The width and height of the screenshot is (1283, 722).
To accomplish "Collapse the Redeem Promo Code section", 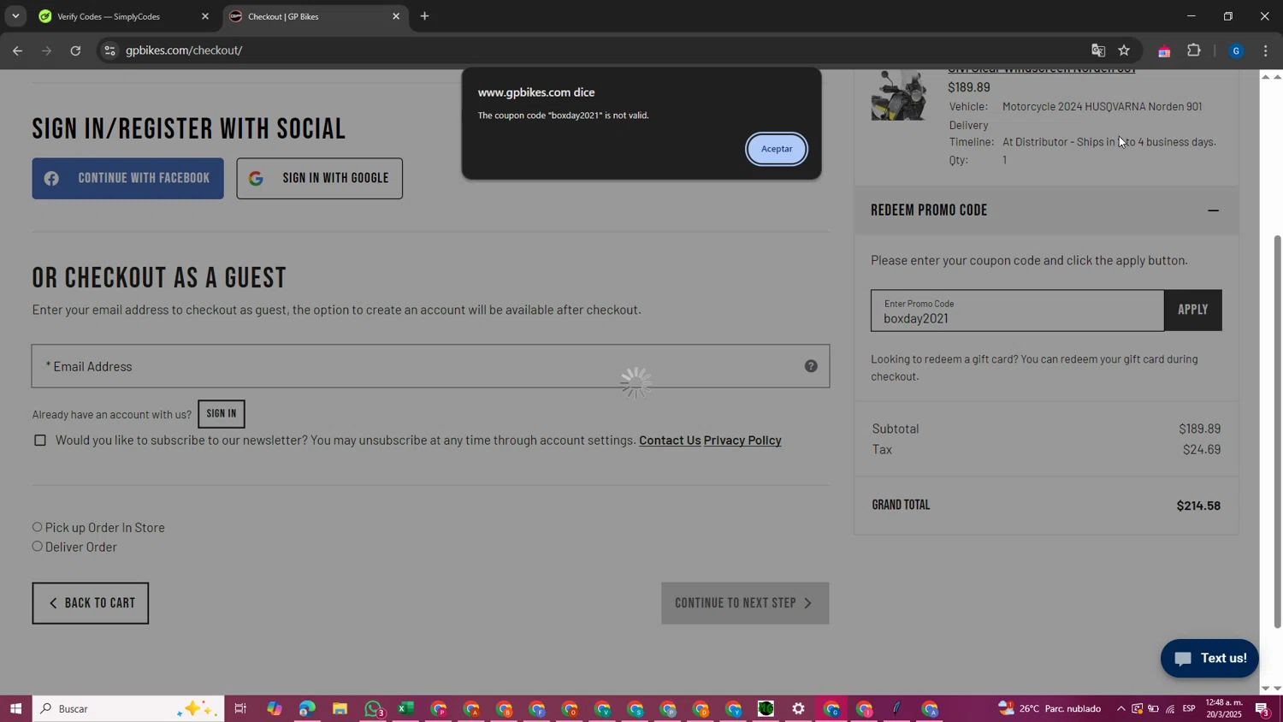I will coord(1213,210).
